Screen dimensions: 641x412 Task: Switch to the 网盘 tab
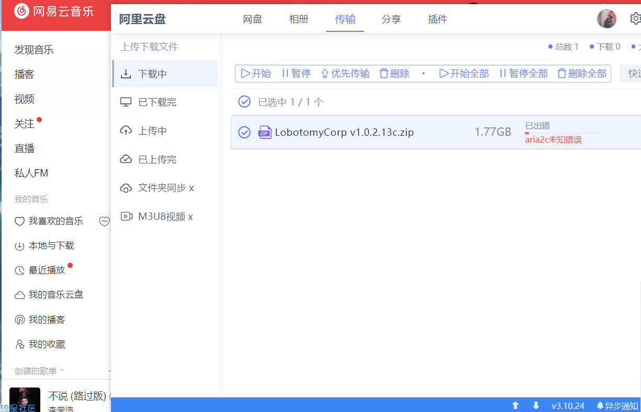(x=253, y=19)
